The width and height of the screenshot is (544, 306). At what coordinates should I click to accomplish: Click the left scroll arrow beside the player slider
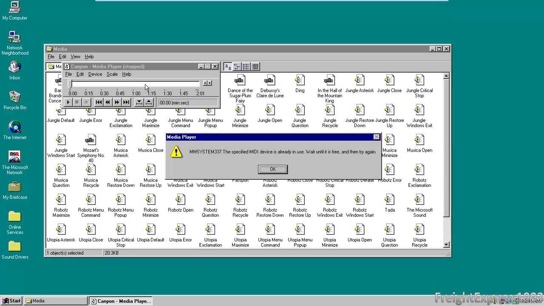tap(205, 83)
